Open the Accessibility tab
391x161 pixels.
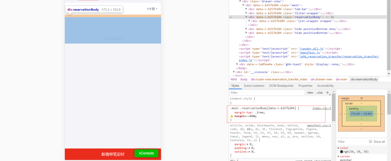tap(325, 86)
